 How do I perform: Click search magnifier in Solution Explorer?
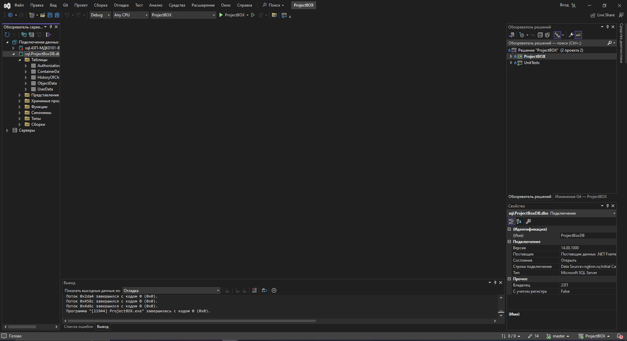[609, 43]
